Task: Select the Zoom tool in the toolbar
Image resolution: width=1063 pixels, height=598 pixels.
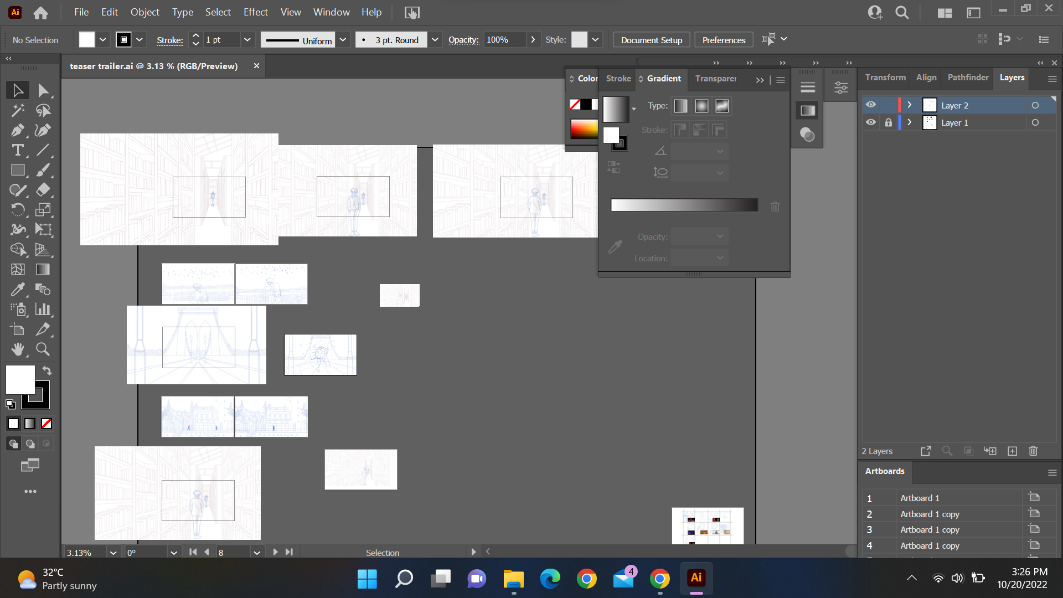Action: coord(43,349)
